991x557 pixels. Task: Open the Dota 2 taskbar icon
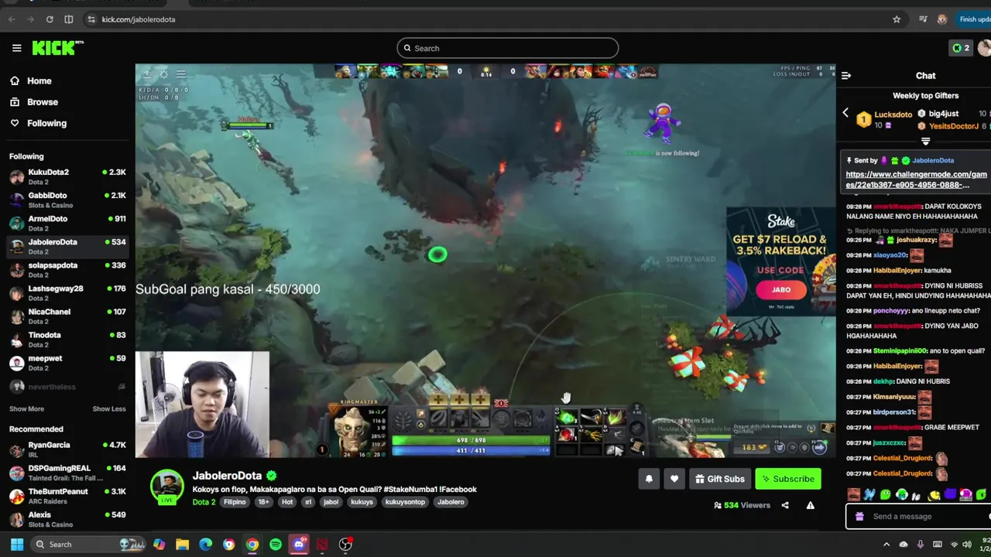322,545
